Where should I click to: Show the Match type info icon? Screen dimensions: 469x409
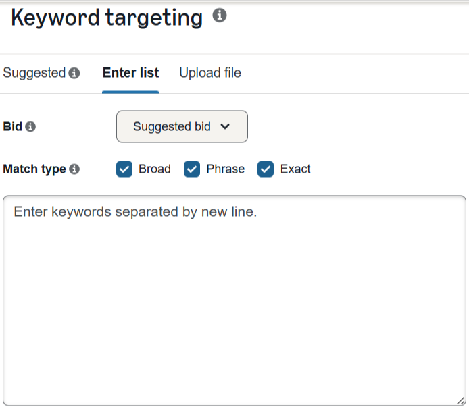74,169
